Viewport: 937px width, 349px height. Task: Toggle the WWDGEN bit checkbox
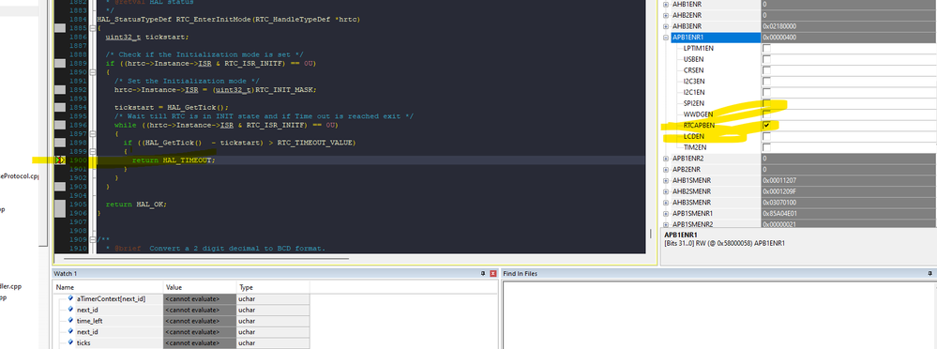pyautogui.click(x=766, y=114)
